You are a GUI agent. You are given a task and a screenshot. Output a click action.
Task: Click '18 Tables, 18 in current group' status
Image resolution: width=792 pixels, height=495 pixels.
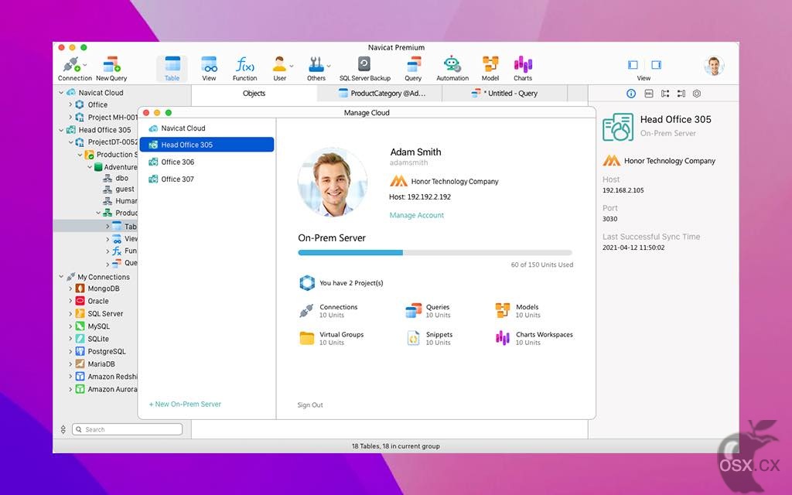pos(395,446)
